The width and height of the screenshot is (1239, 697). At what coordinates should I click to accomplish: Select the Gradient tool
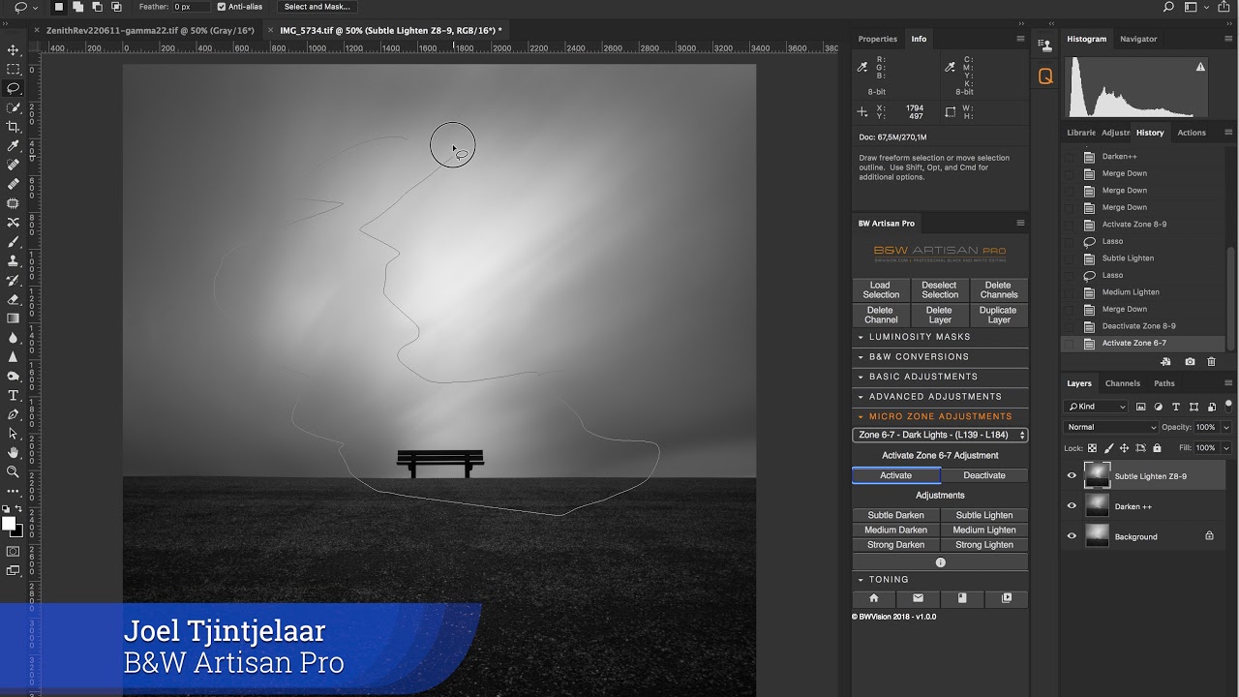14,318
